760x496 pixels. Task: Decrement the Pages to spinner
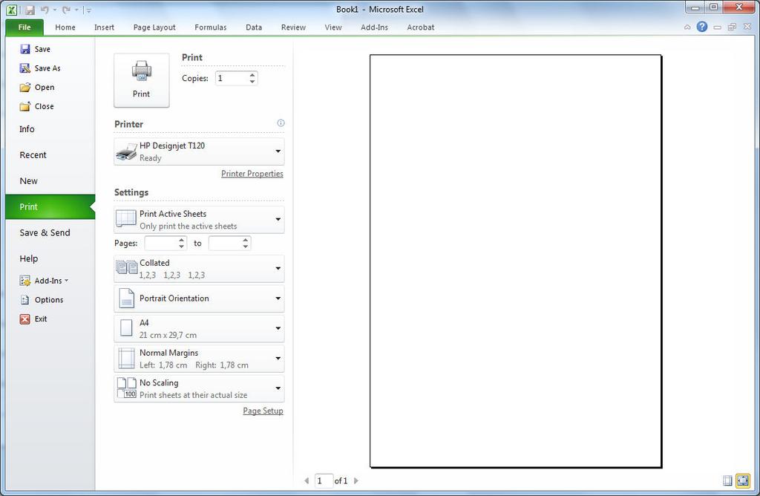pos(246,247)
